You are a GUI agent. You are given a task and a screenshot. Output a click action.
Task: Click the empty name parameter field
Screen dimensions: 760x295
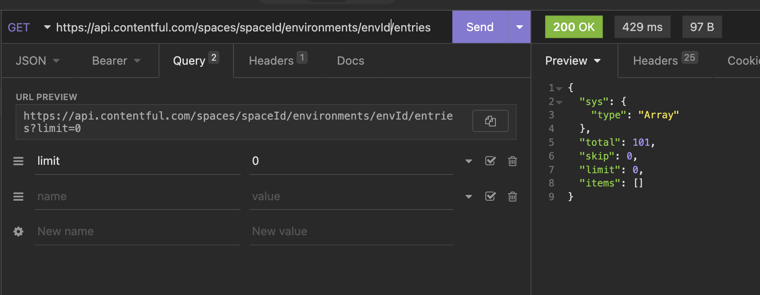138,197
